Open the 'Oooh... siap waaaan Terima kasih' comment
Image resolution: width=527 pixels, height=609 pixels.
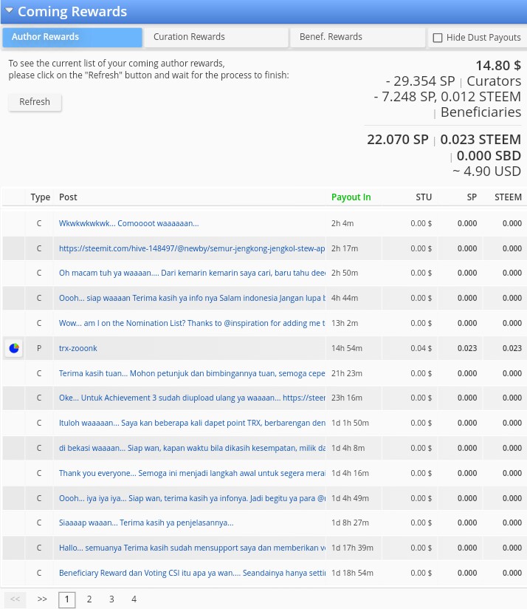click(x=192, y=299)
